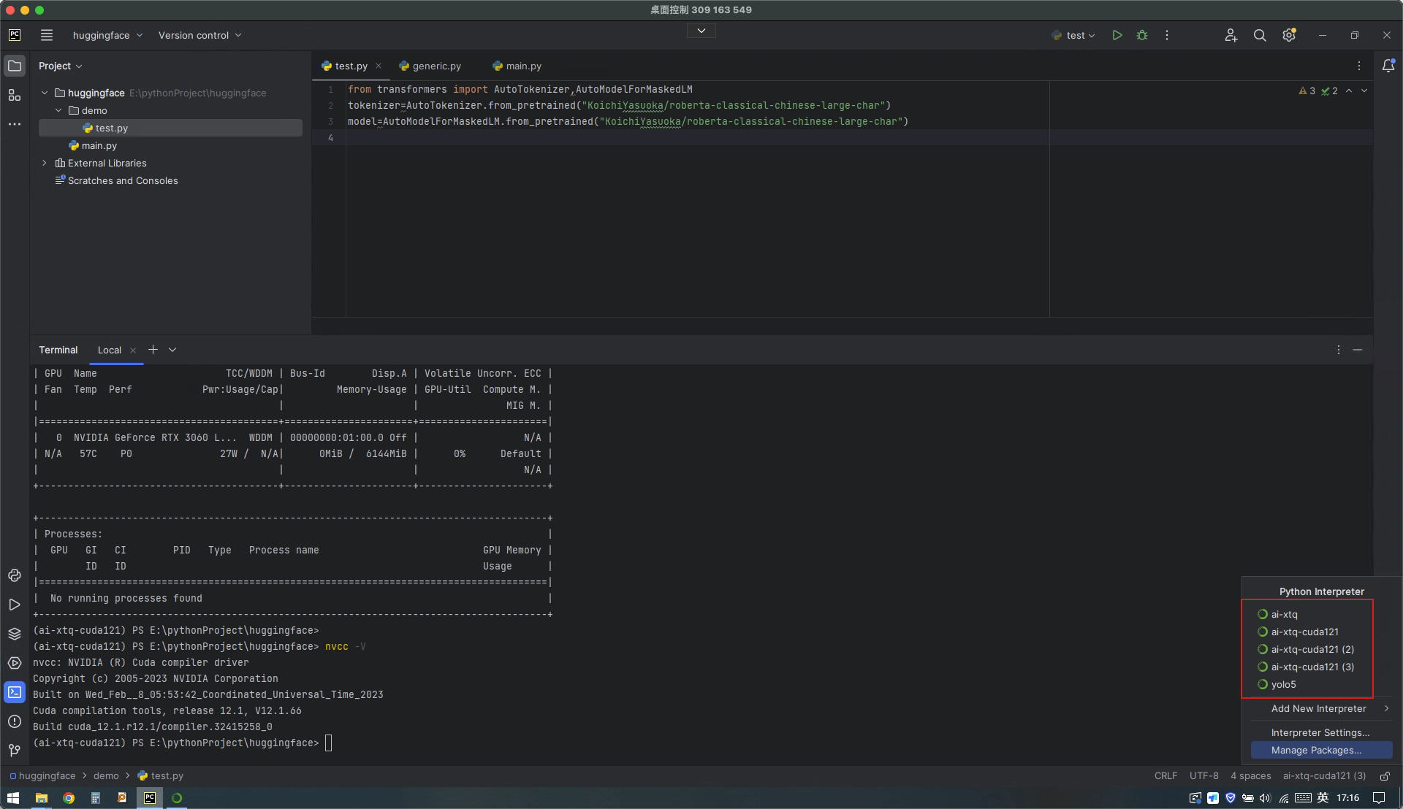Open the Problems tool window icon

pos(14,721)
